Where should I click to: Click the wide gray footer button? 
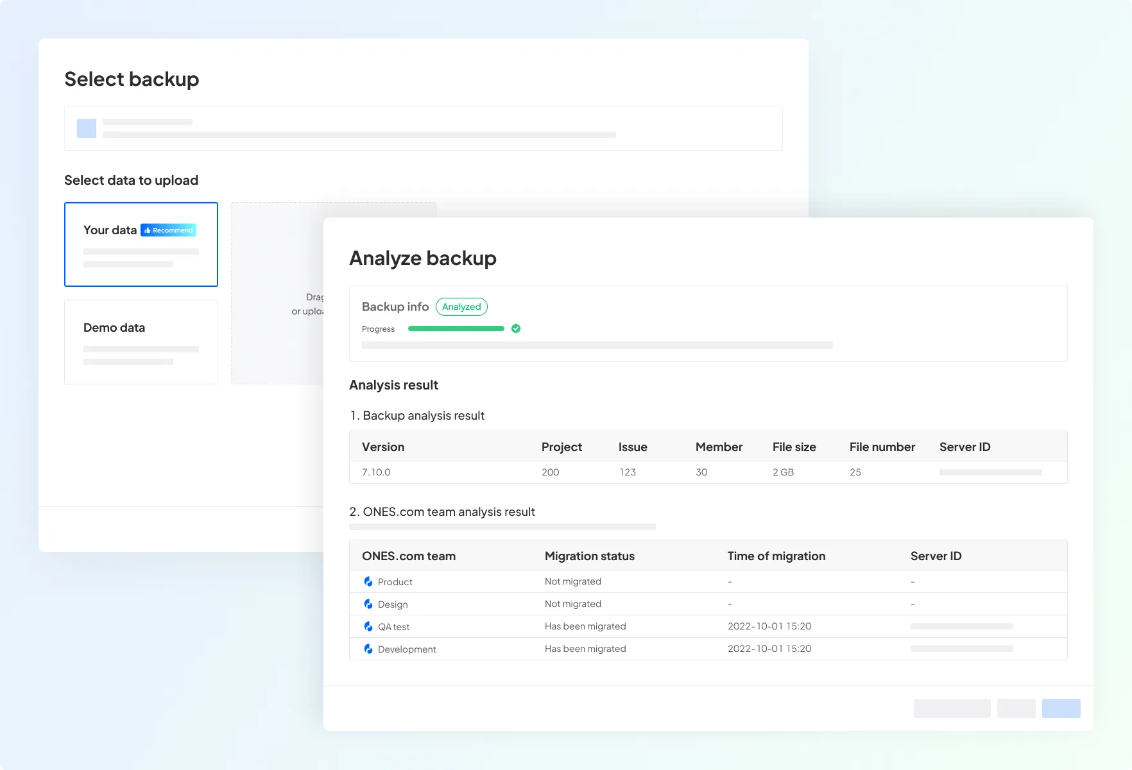952,708
